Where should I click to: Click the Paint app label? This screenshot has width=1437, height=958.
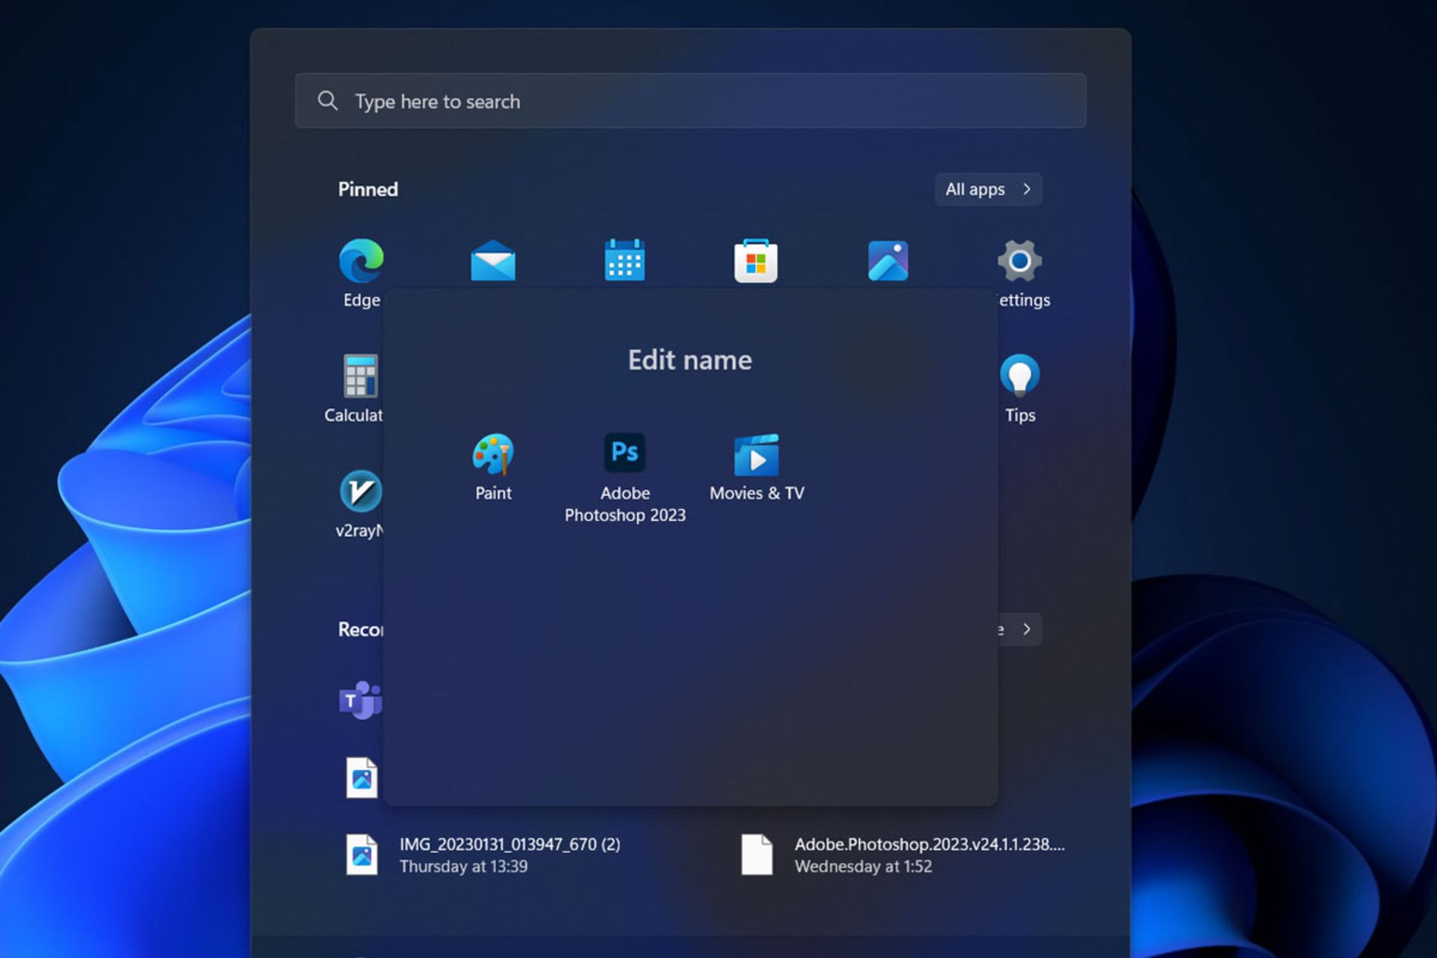click(493, 493)
